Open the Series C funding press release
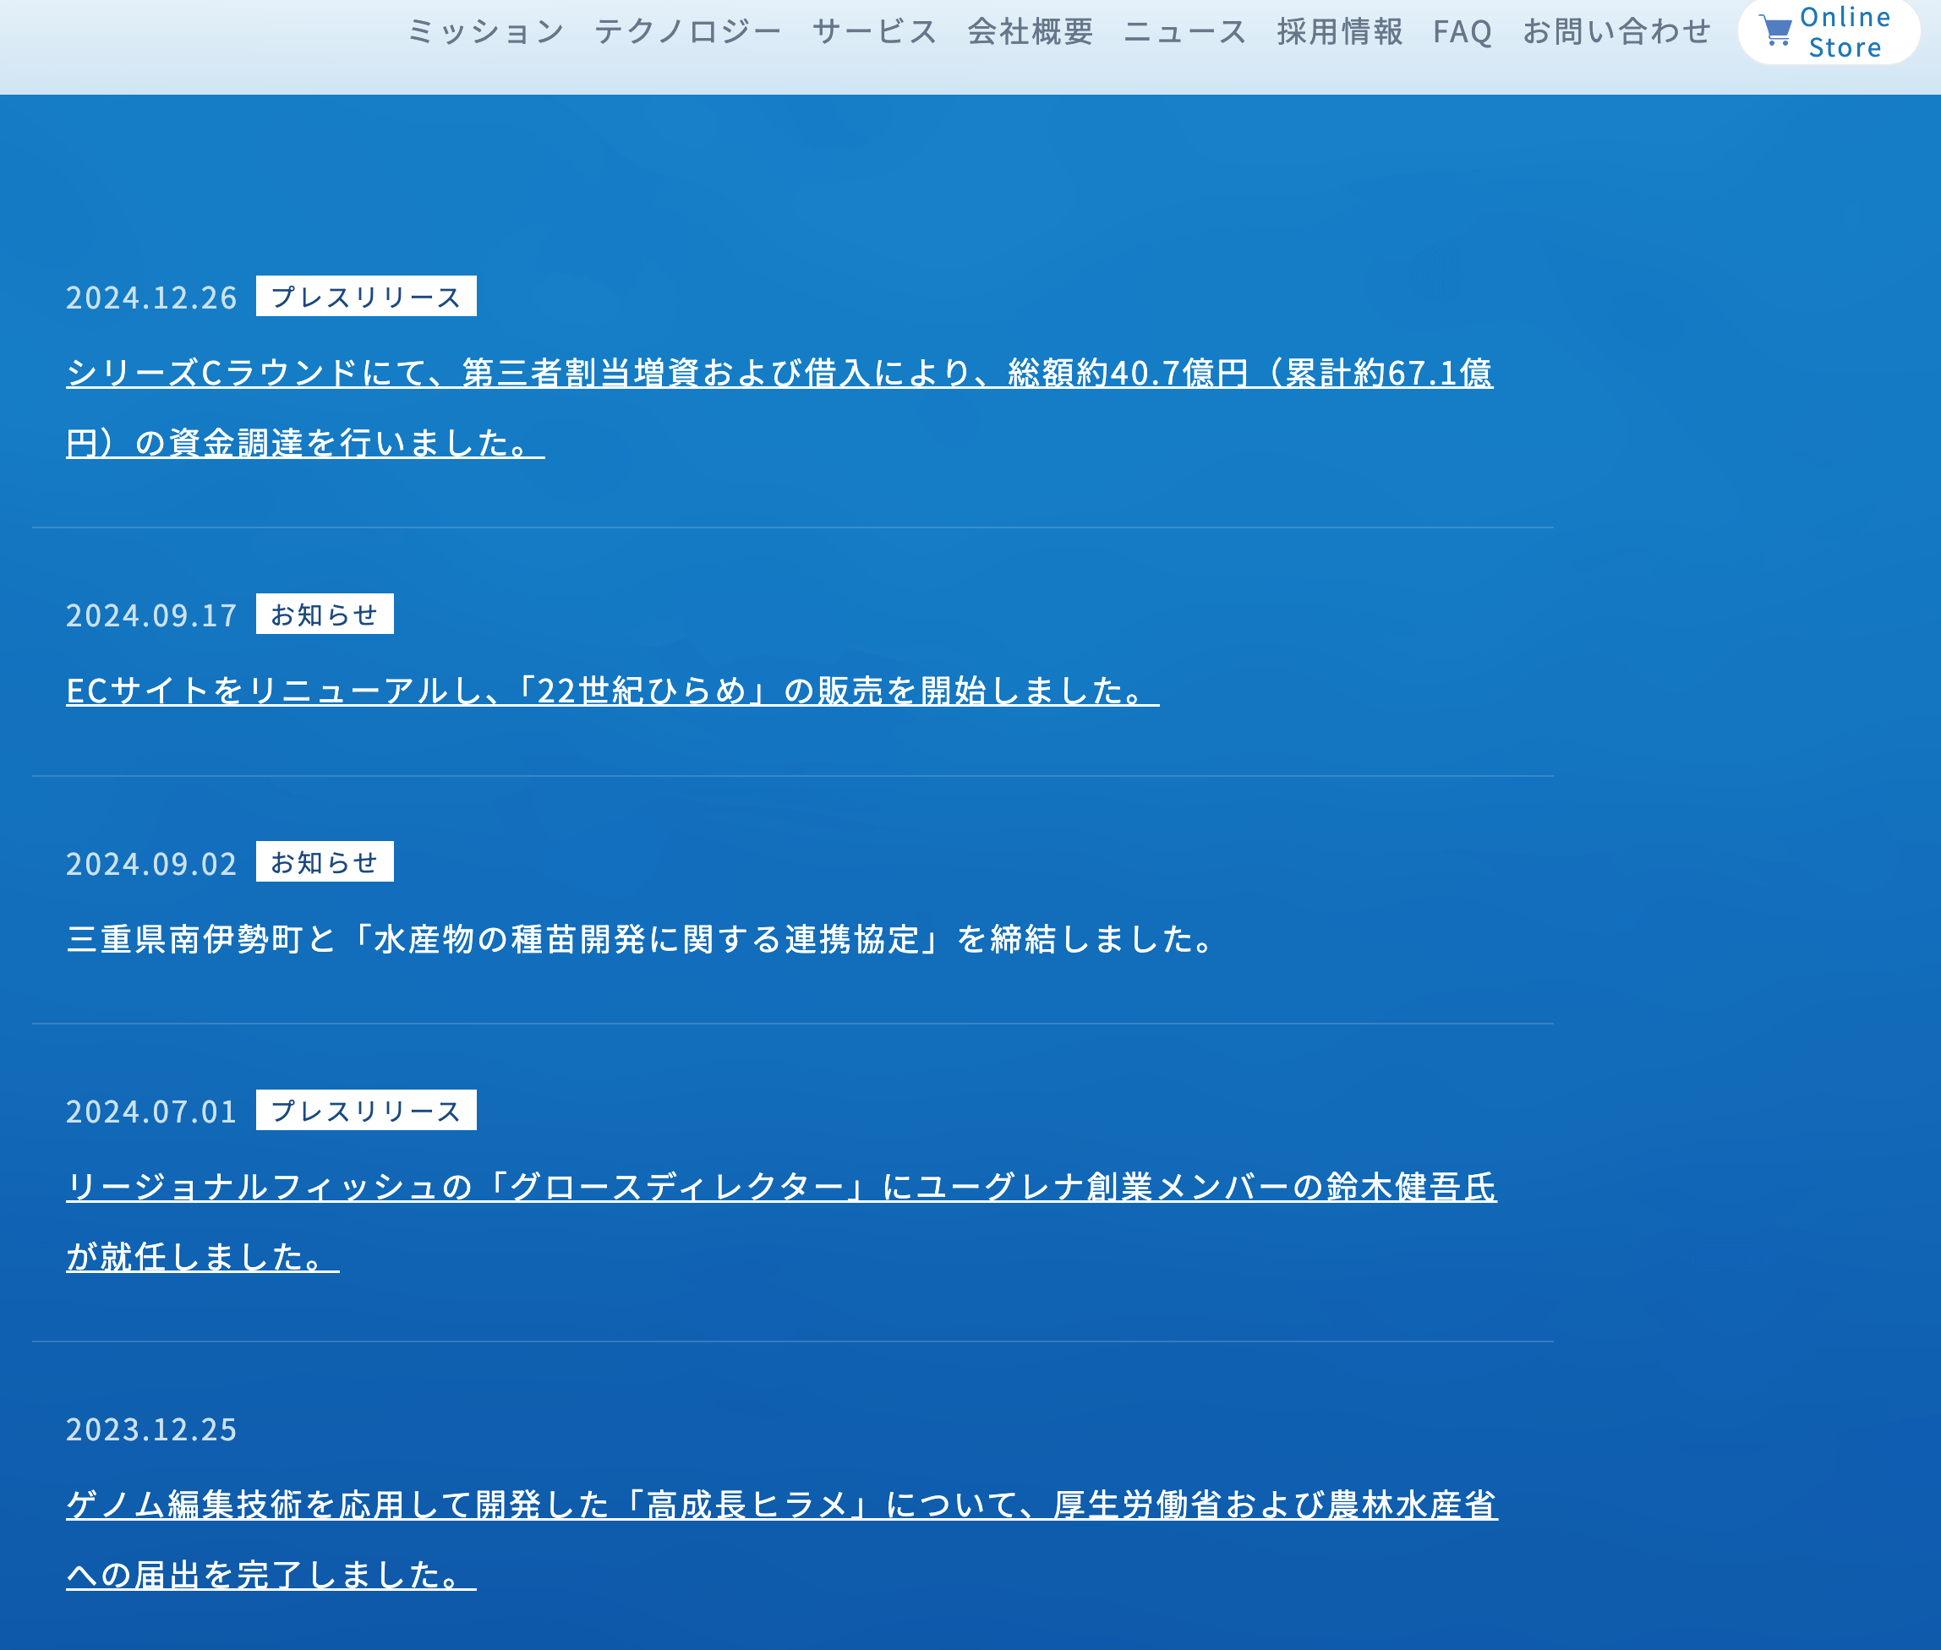This screenshot has width=1941, height=1650. click(779, 407)
